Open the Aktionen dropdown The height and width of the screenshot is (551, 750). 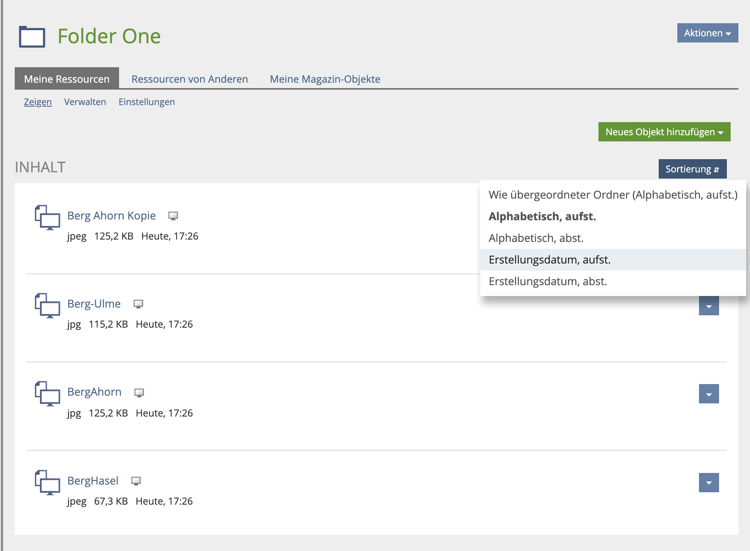tap(707, 33)
